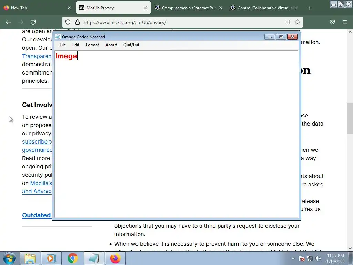The height and width of the screenshot is (265, 353).
Task: Toggle Reader View icon in address bar
Action: 288,22
